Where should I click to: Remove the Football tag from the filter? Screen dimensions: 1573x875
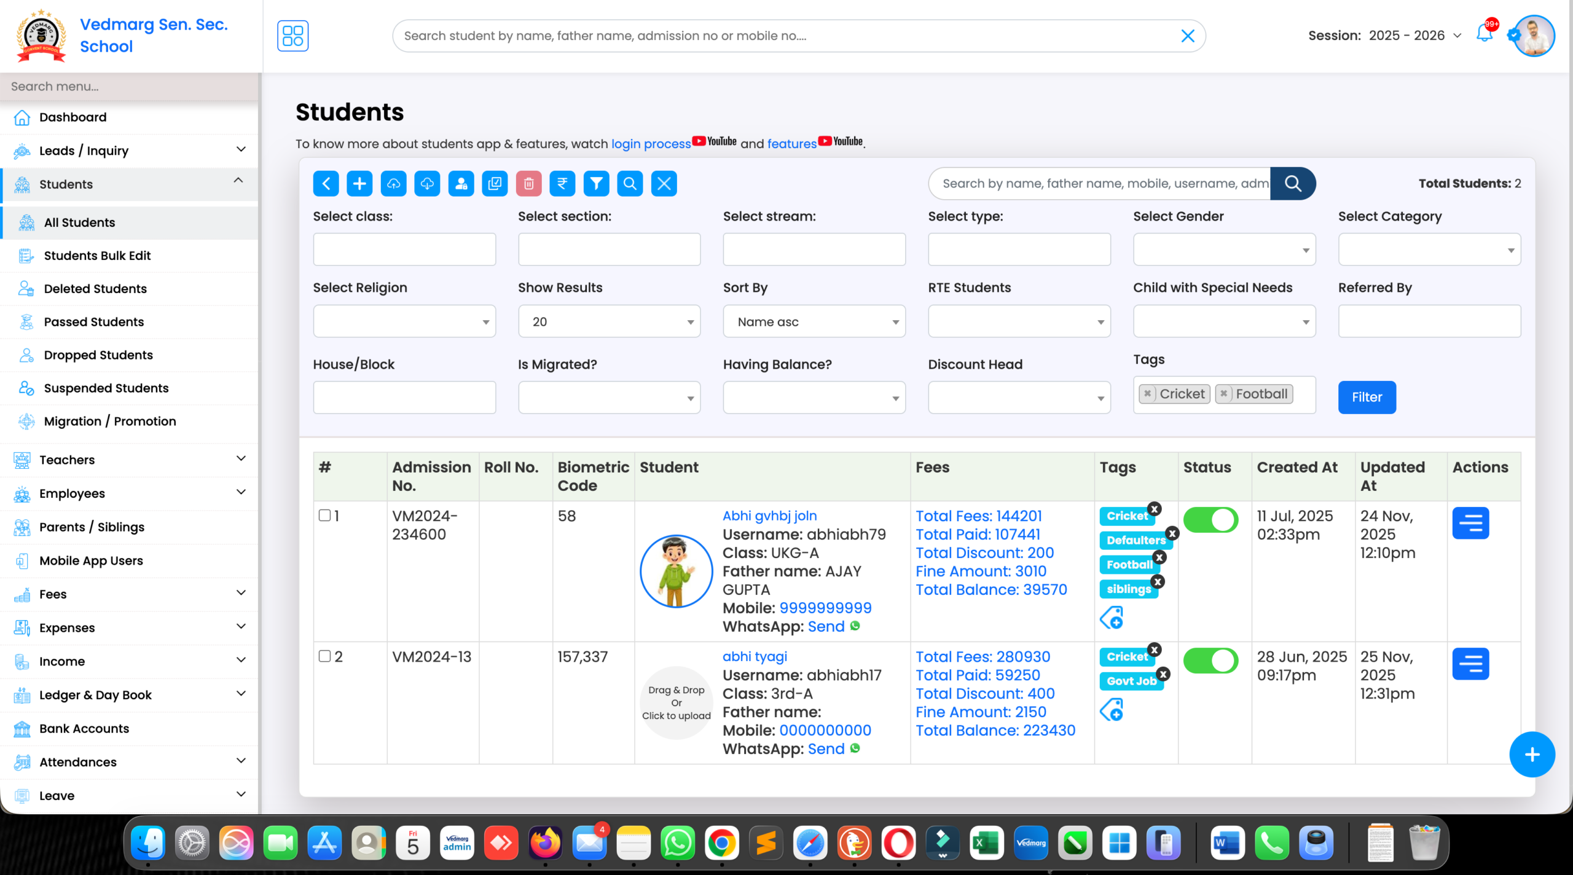(x=1223, y=394)
